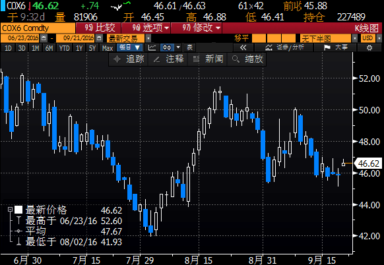Open chart type dropdown arrow beside candlestick icon
The width and height of the screenshot is (384, 265).
[x=178, y=47]
